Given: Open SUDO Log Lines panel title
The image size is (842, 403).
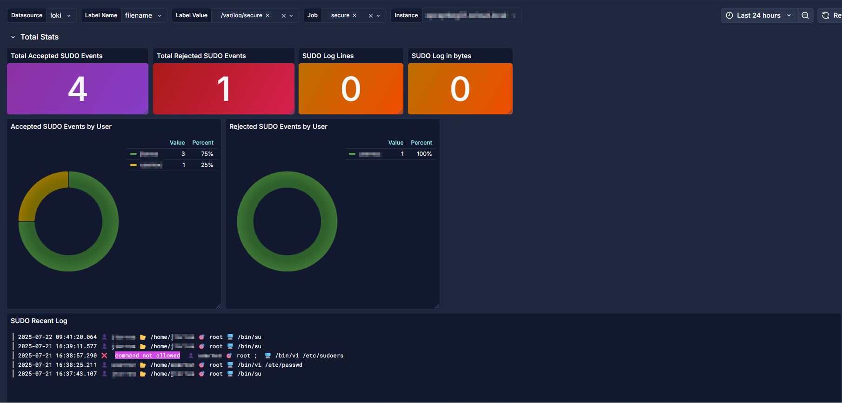Looking at the screenshot, I should click(x=328, y=56).
